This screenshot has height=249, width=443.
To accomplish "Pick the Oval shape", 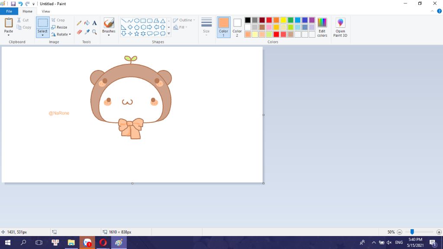I will click(137, 21).
